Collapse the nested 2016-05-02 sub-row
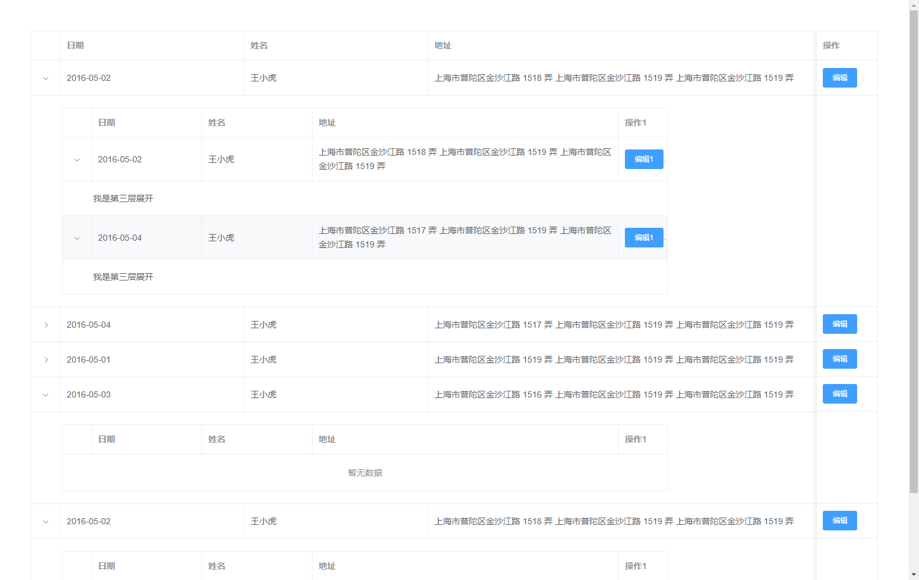The height and width of the screenshot is (580, 919). (x=77, y=159)
